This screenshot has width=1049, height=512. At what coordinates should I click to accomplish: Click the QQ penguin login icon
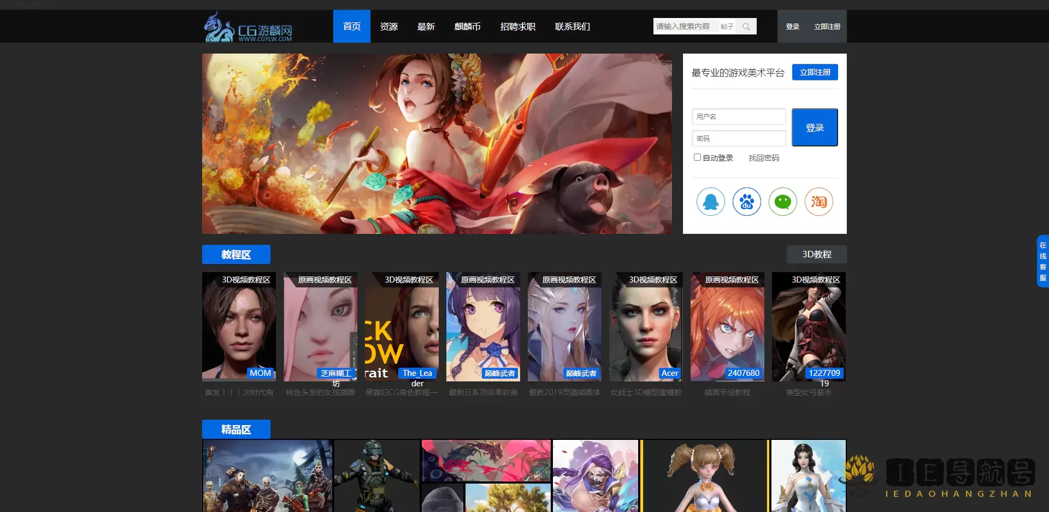[x=710, y=202]
